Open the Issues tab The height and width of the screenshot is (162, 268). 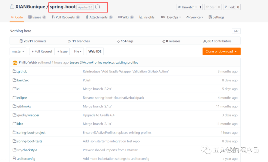[x=37, y=17]
